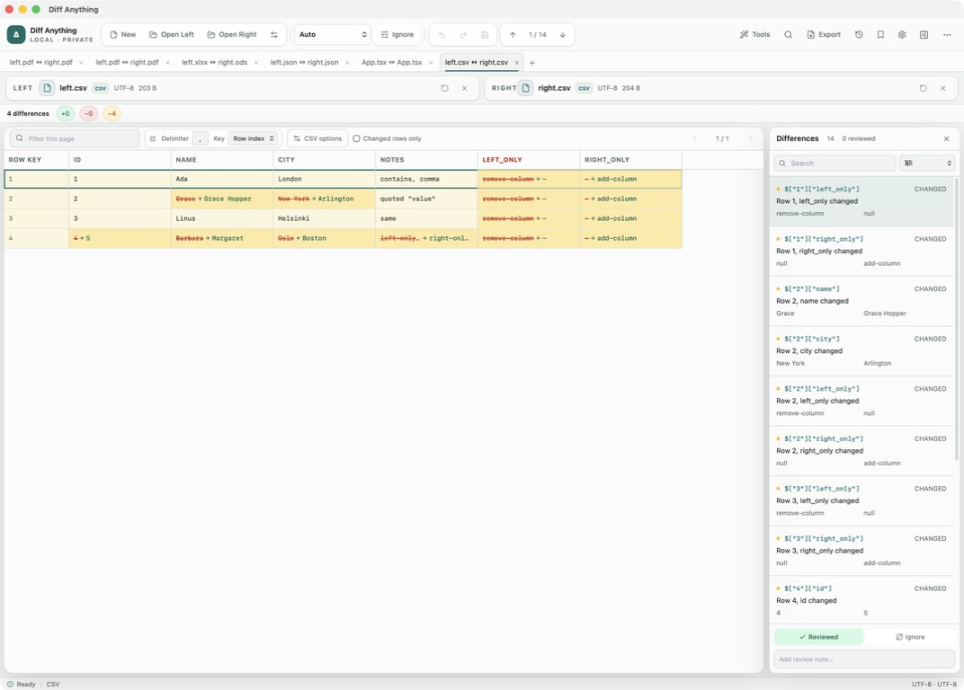The width and height of the screenshot is (964, 690).
Task: Switch to App.tsx ↔ App.tsx tab
Action: coord(392,63)
